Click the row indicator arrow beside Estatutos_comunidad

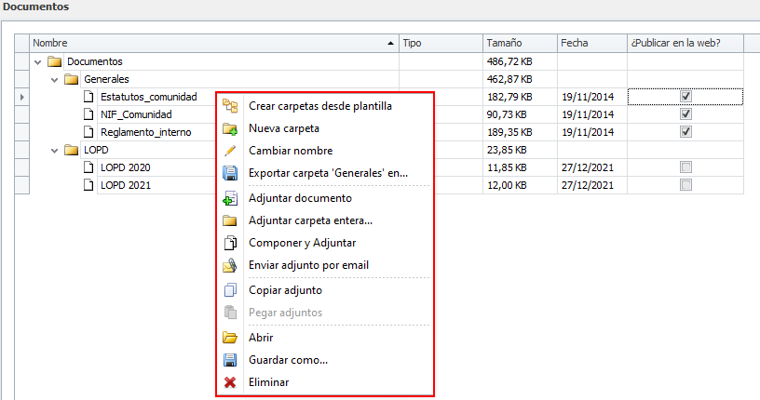(x=21, y=97)
